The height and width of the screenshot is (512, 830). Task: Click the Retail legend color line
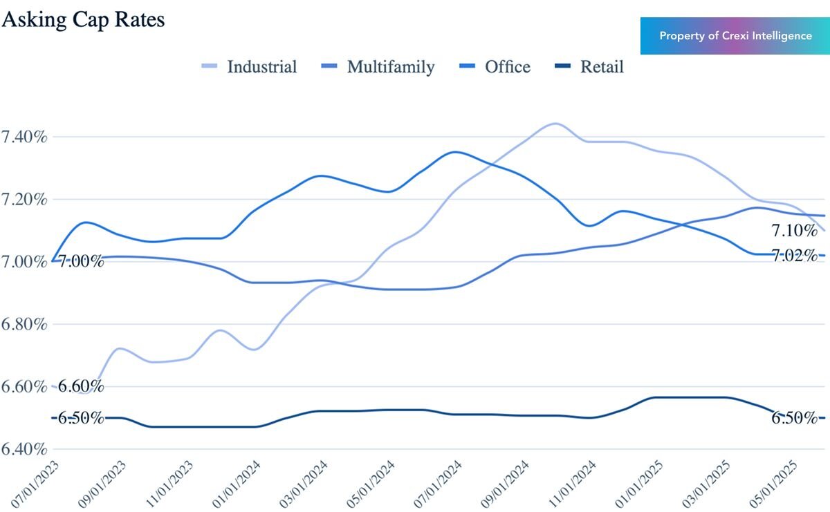563,67
